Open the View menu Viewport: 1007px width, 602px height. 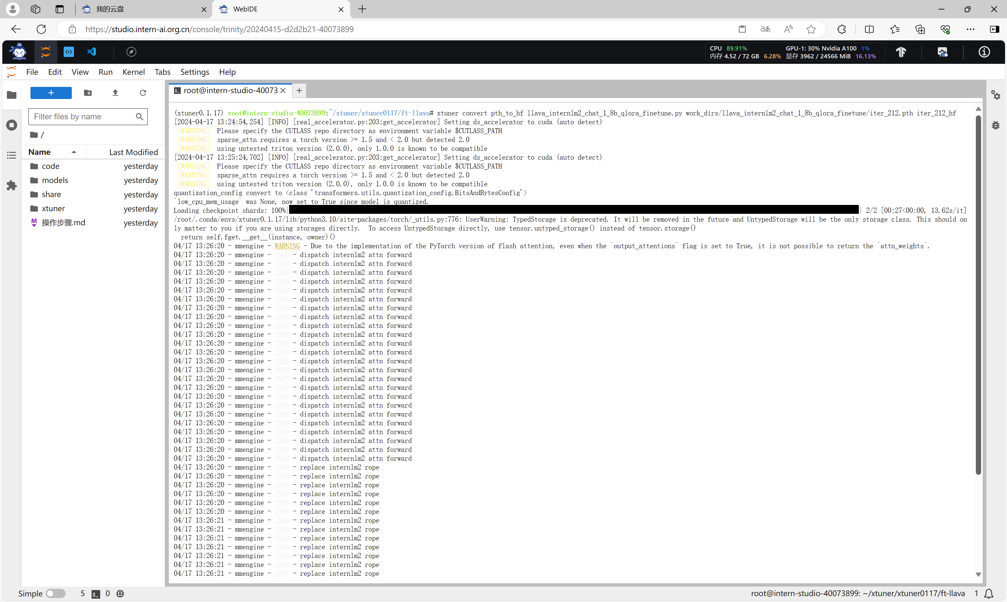[x=80, y=72]
